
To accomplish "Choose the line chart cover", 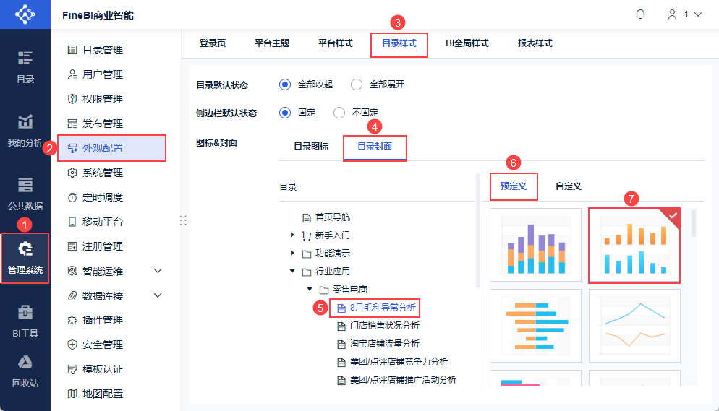I will [634, 326].
